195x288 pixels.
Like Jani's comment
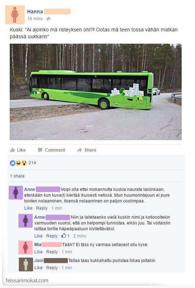pyautogui.click(x=38, y=268)
